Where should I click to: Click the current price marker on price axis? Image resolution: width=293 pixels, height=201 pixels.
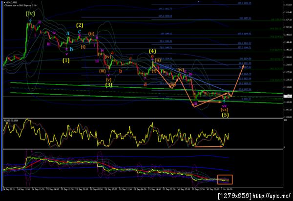click(288, 96)
